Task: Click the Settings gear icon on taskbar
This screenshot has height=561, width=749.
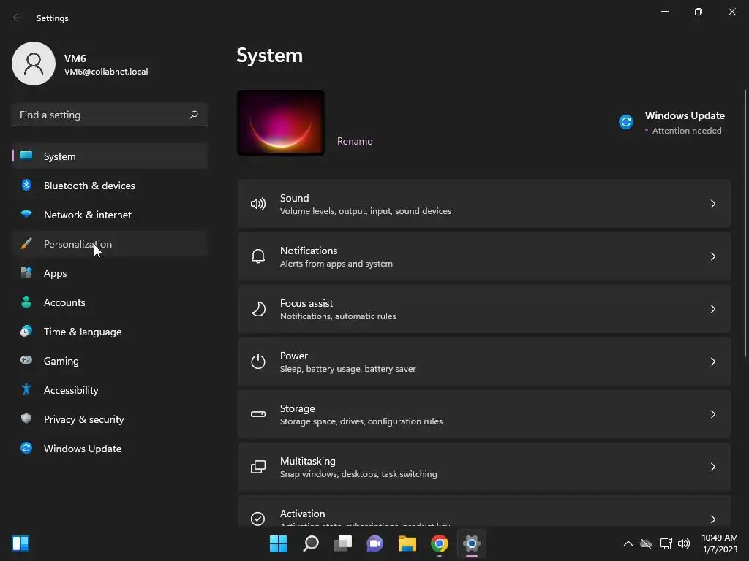Action: point(472,543)
